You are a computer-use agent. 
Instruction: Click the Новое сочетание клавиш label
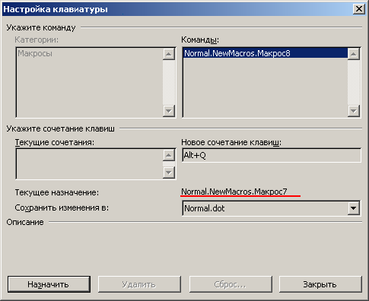[x=231, y=142]
